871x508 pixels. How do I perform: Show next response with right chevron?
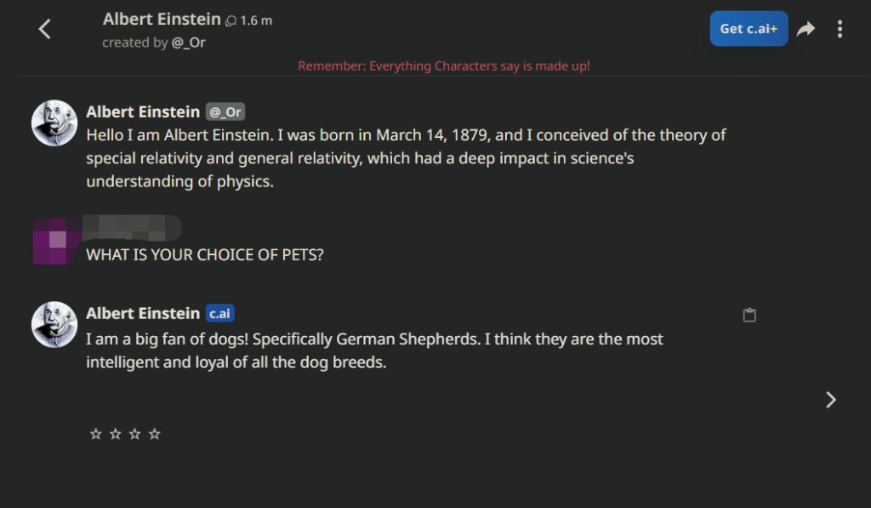click(831, 400)
